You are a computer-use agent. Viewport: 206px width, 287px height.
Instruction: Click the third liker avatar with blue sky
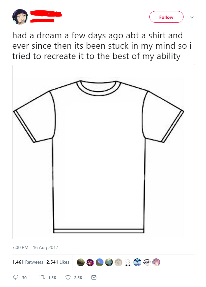point(100,262)
